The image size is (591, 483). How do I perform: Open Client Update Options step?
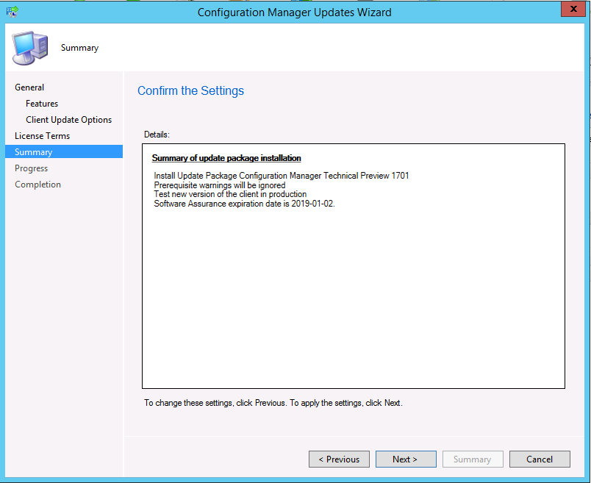click(x=68, y=120)
